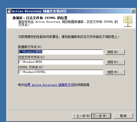Screen dimensions: 137x122
Task: Go back with 上一步(B) button
Action: coord(82,116)
